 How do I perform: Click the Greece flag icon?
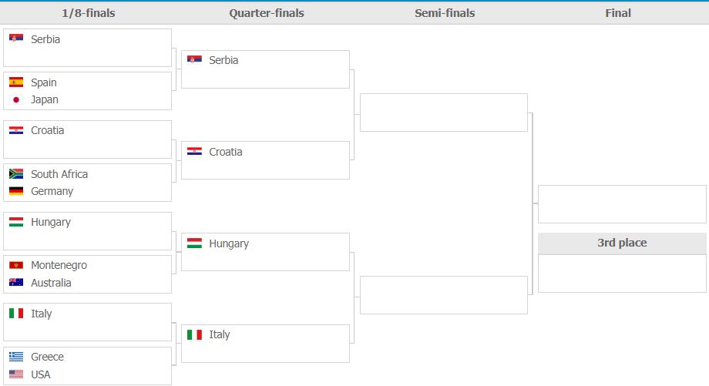coord(16,357)
